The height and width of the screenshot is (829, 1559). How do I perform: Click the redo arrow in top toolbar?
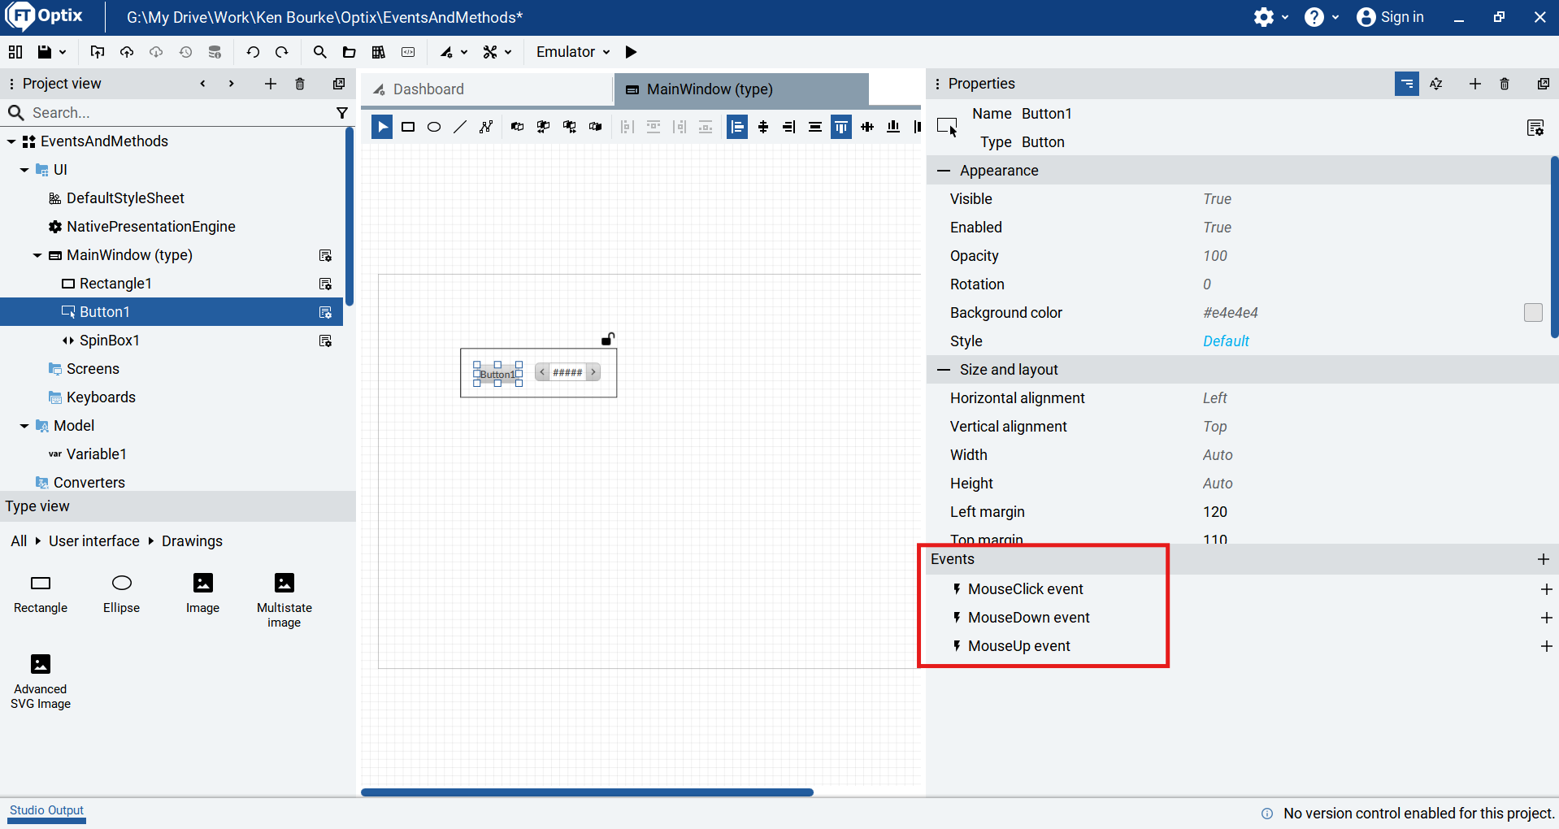coord(282,52)
